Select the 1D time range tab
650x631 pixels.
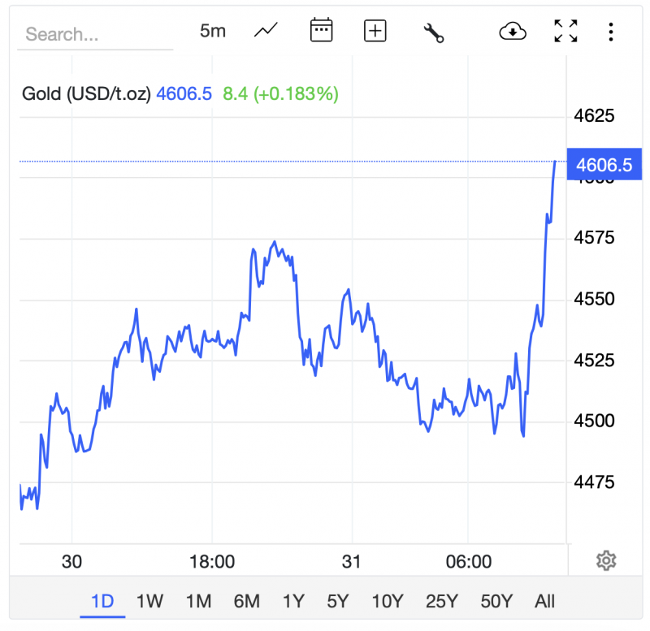click(102, 602)
